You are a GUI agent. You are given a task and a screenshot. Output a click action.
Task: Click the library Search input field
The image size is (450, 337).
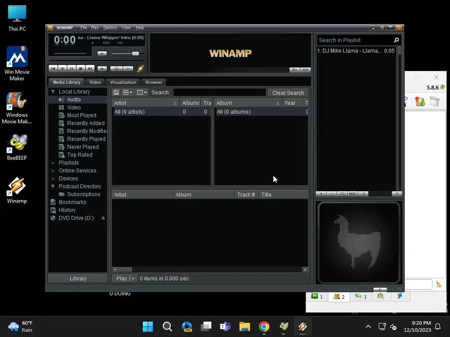point(220,93)
